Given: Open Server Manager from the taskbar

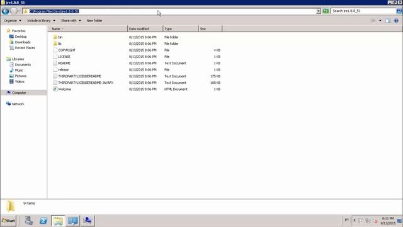Looking at the screenshot, I should [x=29, y=221].
